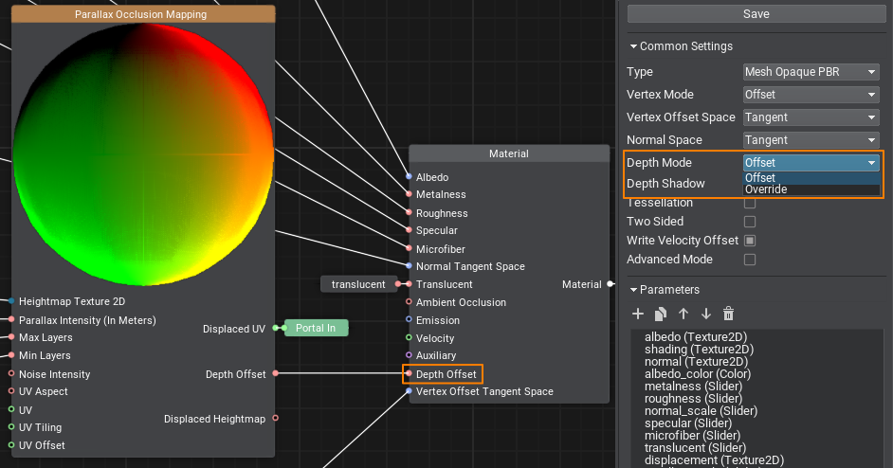This screenshot has width=893, height=468.
Task: Open the Type dropdown
Action: [811, 72]
